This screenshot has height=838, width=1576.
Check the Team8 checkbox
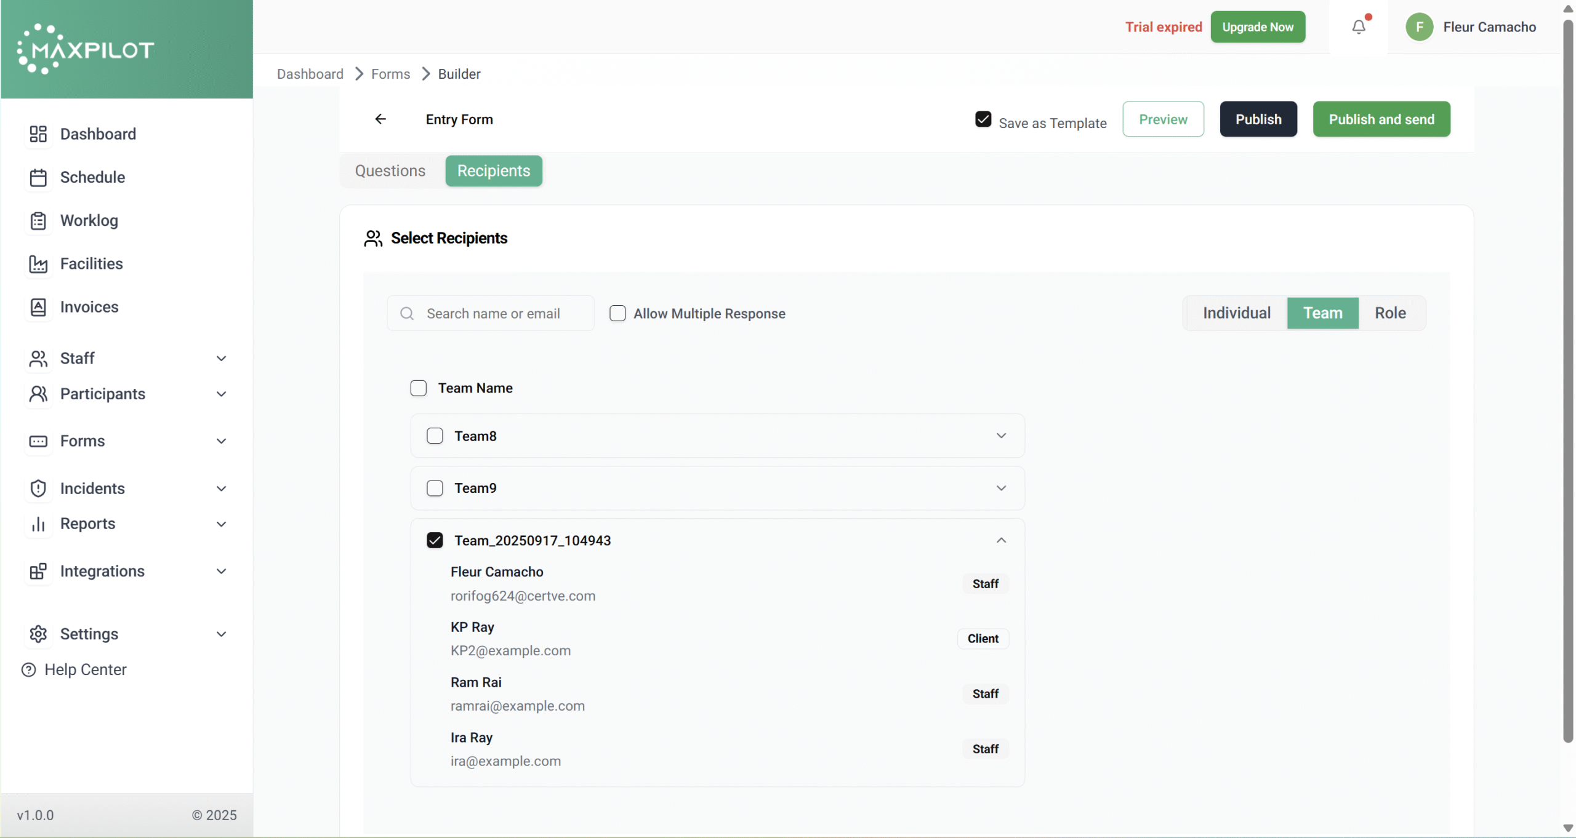[435, 436]
